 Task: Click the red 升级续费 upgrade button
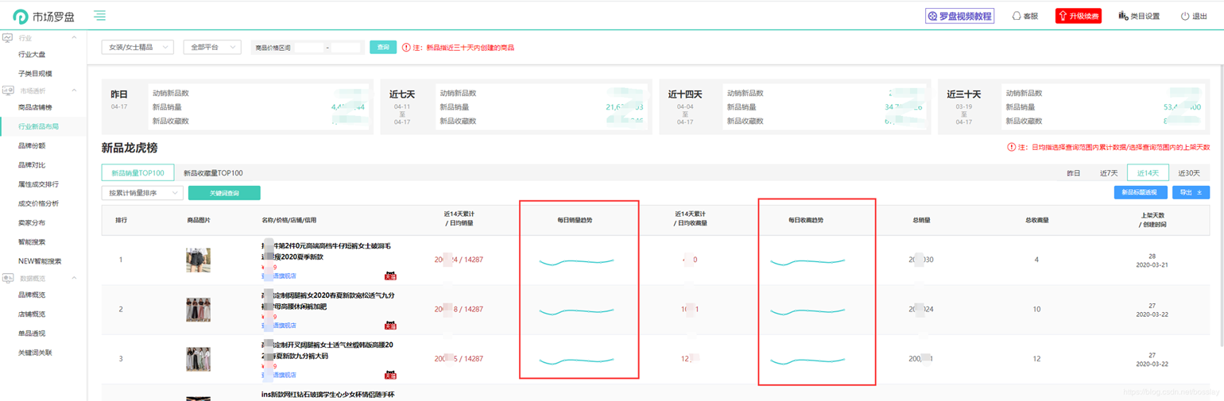[x=1078, y=16]
